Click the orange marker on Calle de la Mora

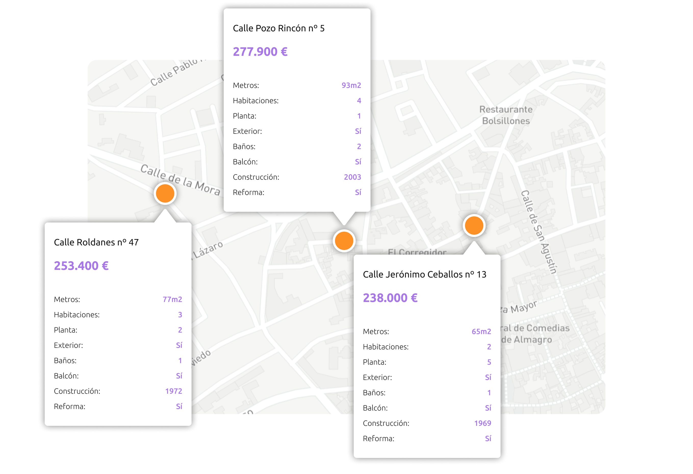click(x=165, y=193)
